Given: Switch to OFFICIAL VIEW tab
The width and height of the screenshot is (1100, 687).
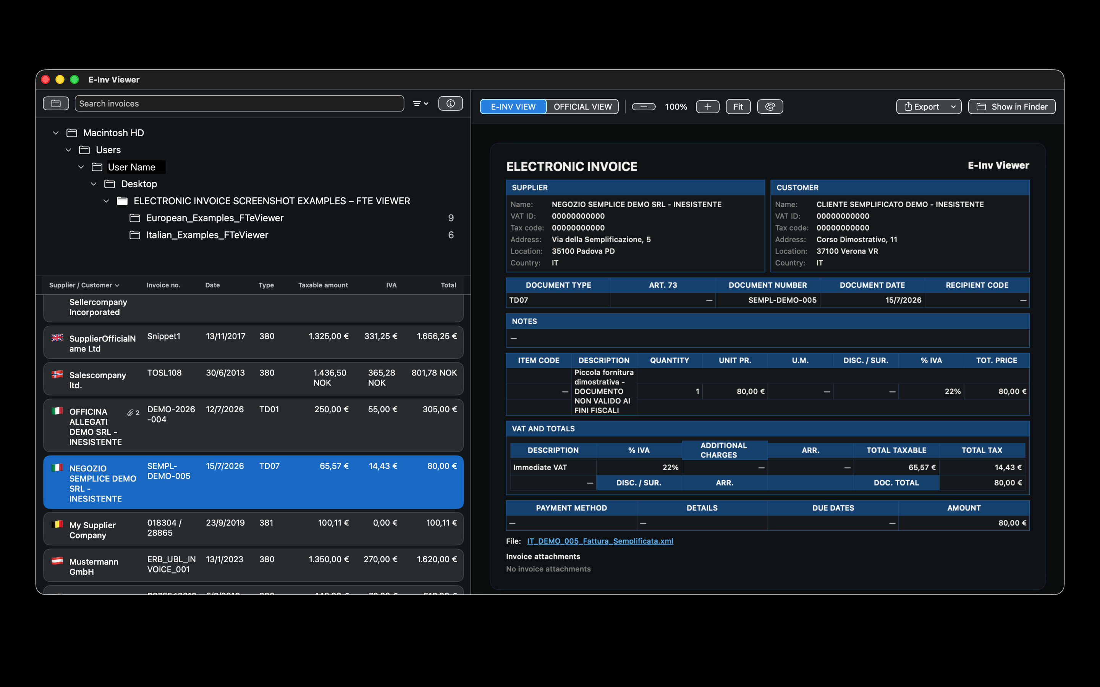Looking at the screenshot, I should (583, 107).
